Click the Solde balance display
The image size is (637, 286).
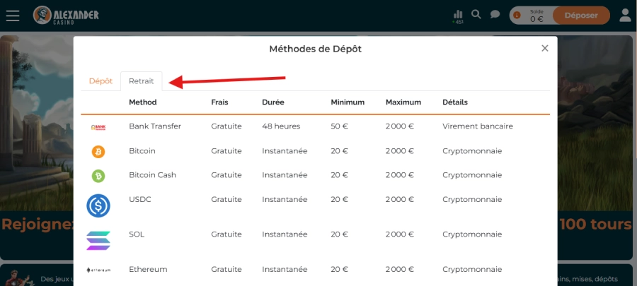coord(536,16)
